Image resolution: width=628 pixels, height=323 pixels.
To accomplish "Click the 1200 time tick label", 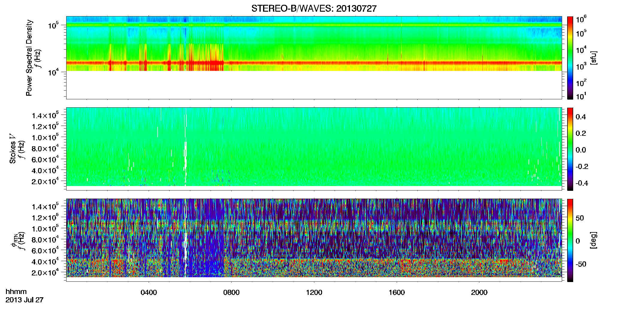I will [x=314, y=292].
